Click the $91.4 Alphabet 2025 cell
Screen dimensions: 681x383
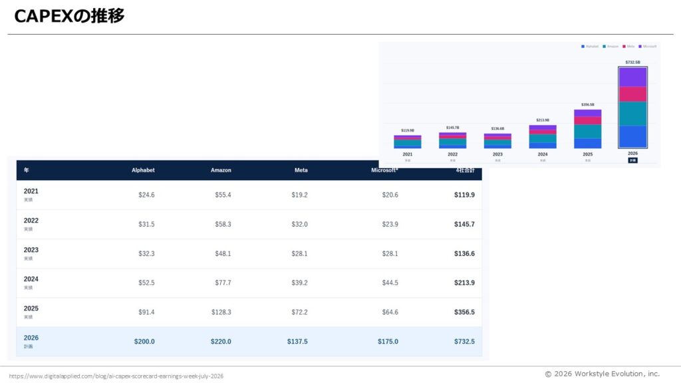tap(146, 313)
